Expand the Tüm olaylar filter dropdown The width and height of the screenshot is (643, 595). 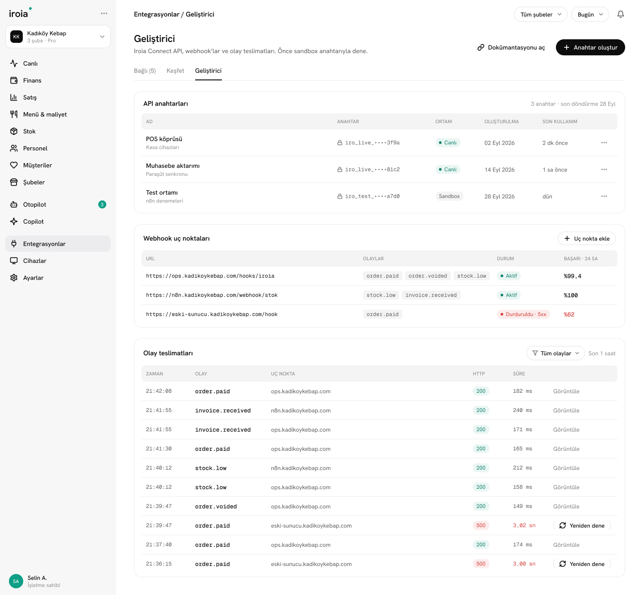[x=555, y=353]
